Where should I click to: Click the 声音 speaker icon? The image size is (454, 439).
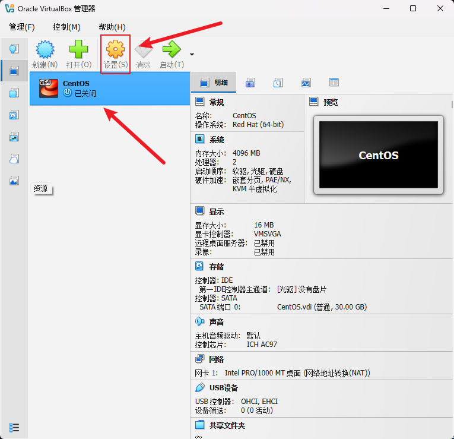(200, 321)
